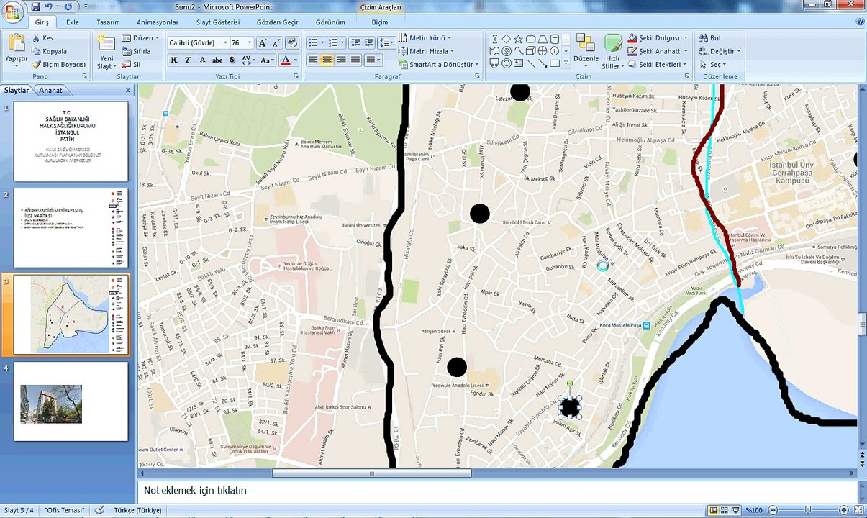
Task: Increase font size
Action: (x=263, y=43)
